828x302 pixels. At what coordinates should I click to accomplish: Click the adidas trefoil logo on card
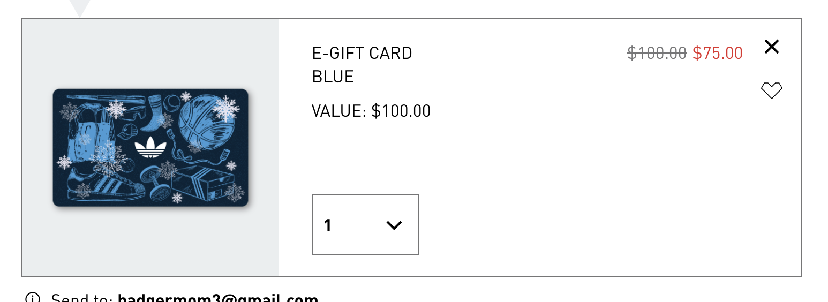(149, 147)
